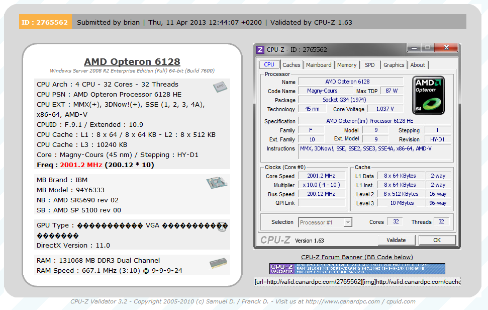Screen dimensions: 488x310
Task: Click the ID : 2765562 orange label
Action: 45,22
